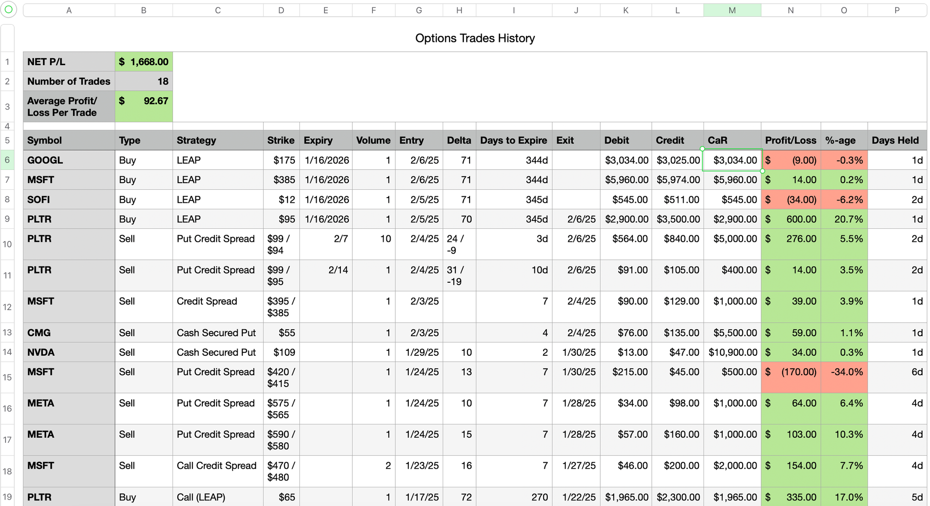Select the 20.7% percentage cell
The image size is (930, 506).
pos(844,219)
